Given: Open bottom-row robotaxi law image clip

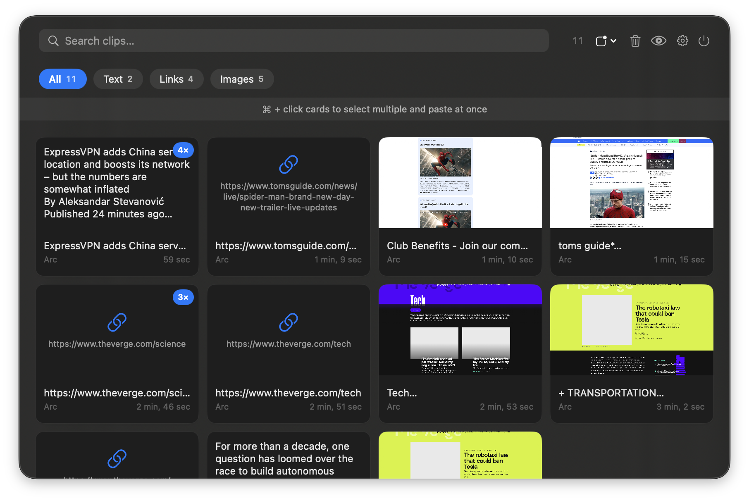Looking at the screenshot, I should click(x=460, y=455).
